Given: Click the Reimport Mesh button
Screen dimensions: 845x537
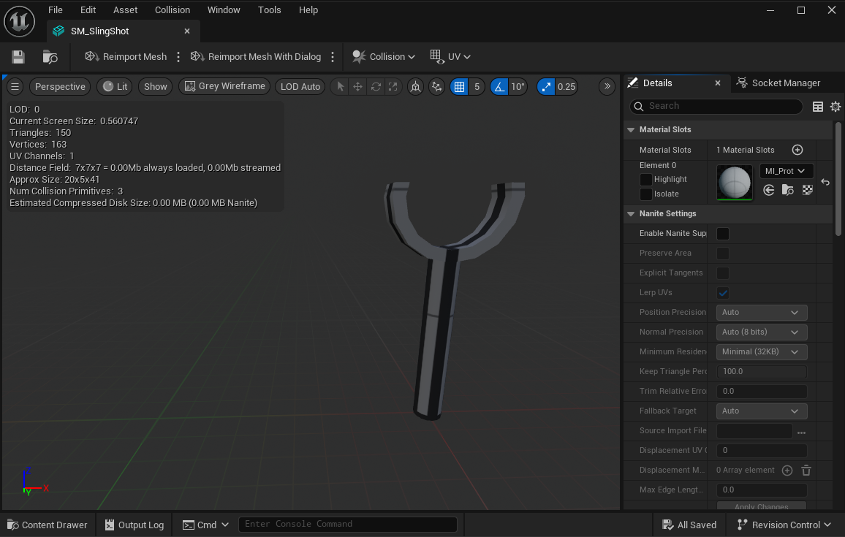Looking at the screenshot, I should click(x=126, y=57).
